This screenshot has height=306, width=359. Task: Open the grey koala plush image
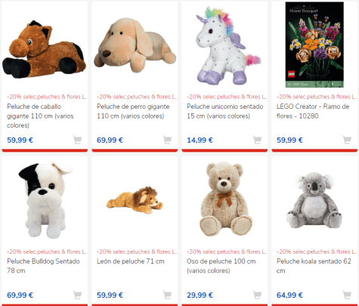tap(314, 200)
